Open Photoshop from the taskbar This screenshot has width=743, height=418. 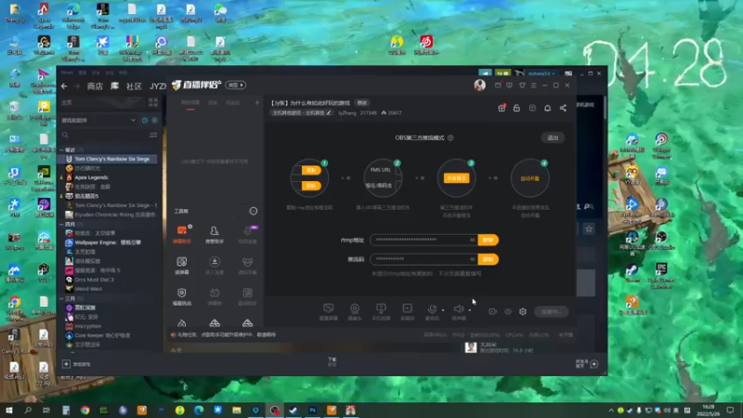tap(312, 410)
